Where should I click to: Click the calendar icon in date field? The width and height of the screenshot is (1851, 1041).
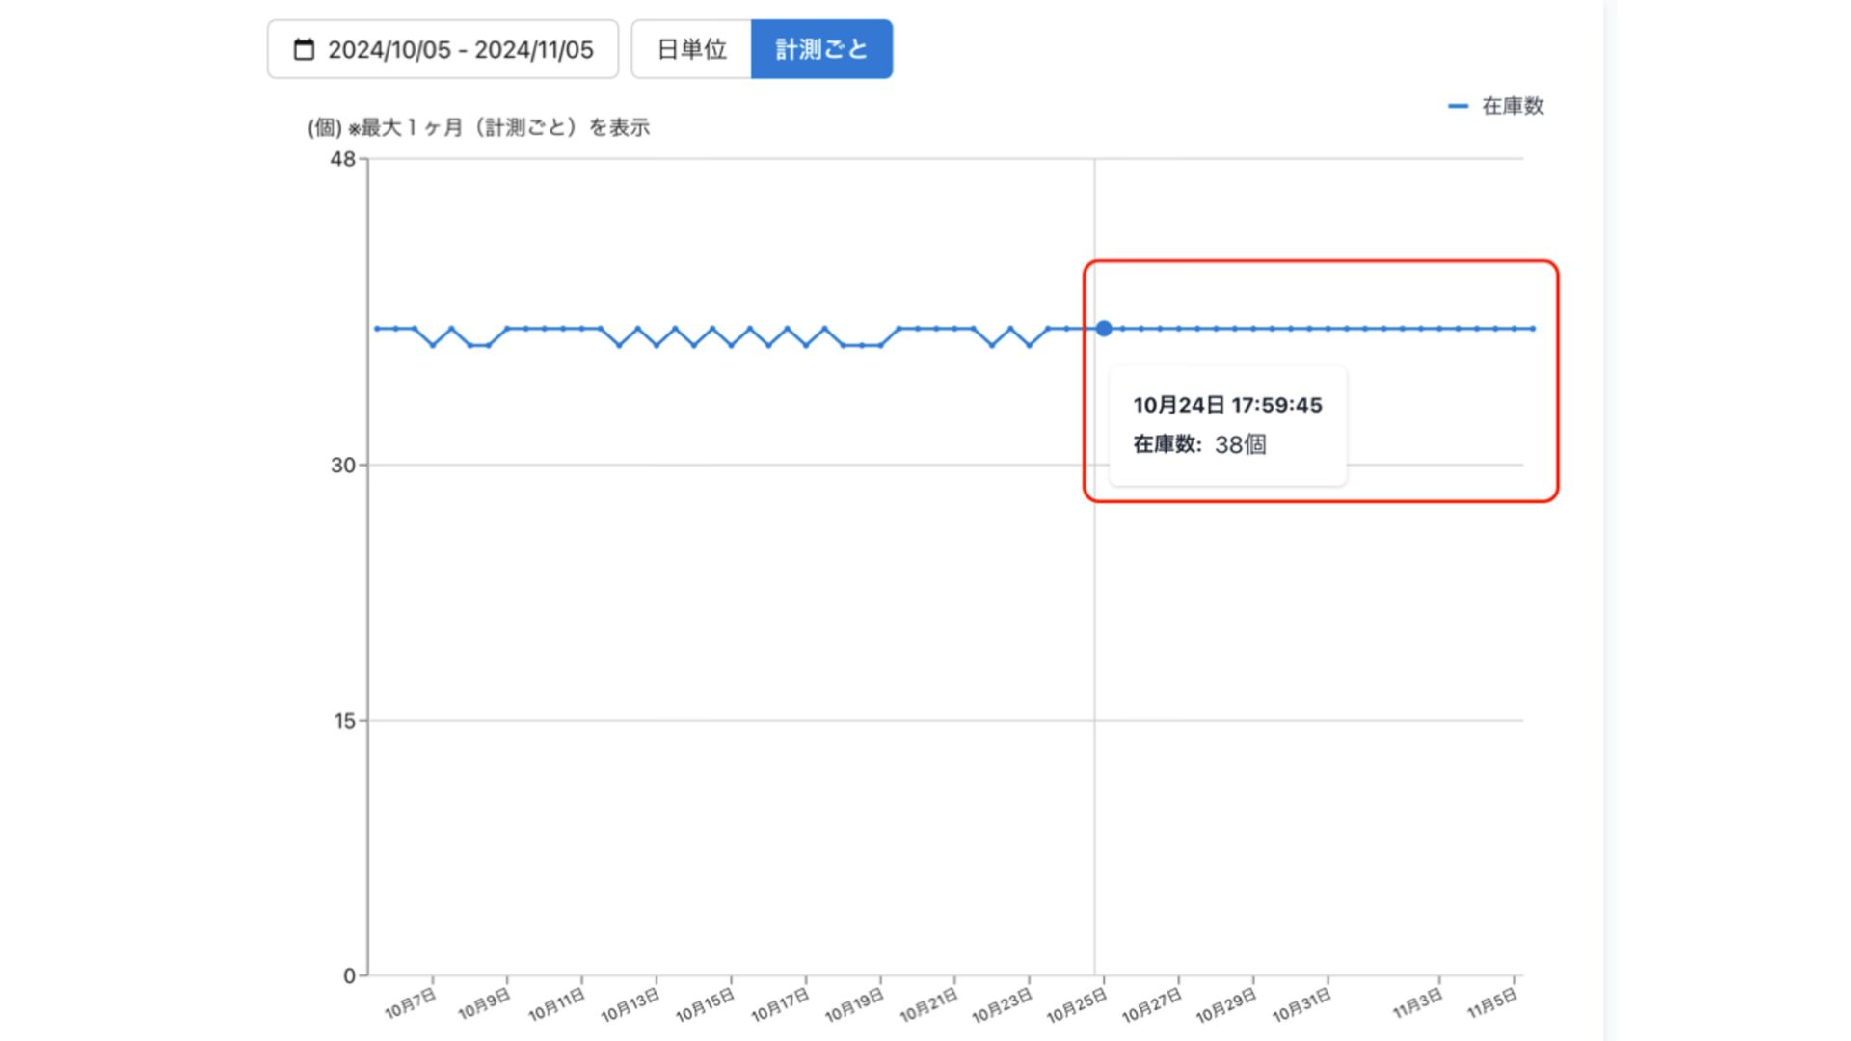pyautogui.click(x=304, y=49)
